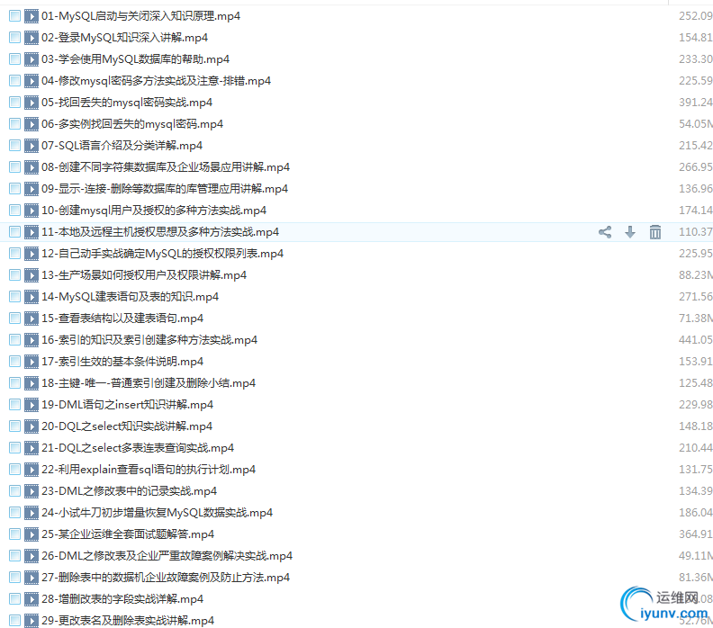Viewport: 713px width, 628px height.
Task: Click size value 441.05 for file 16
Action: tap(696, 340)
